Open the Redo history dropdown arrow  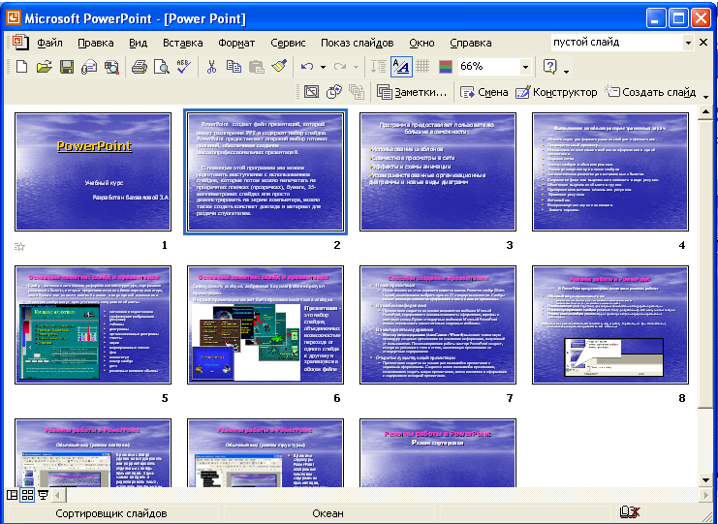click(x=356, y=67)
